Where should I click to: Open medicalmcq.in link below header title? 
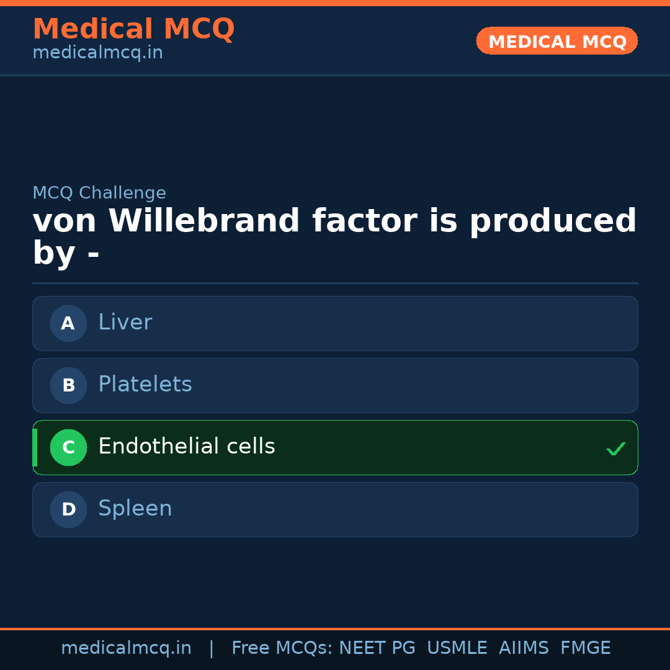[97, 53]
